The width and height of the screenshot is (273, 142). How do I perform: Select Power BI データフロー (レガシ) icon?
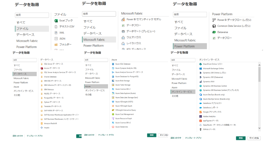[x=214, y=20]
